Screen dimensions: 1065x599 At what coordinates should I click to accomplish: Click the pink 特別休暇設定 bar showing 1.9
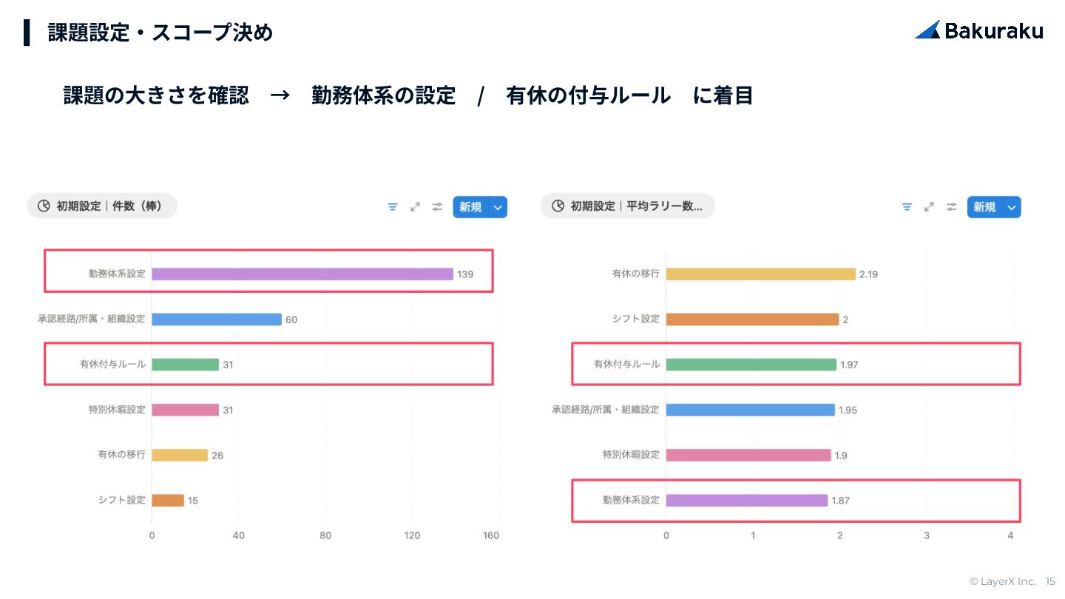tap(748, 455)
